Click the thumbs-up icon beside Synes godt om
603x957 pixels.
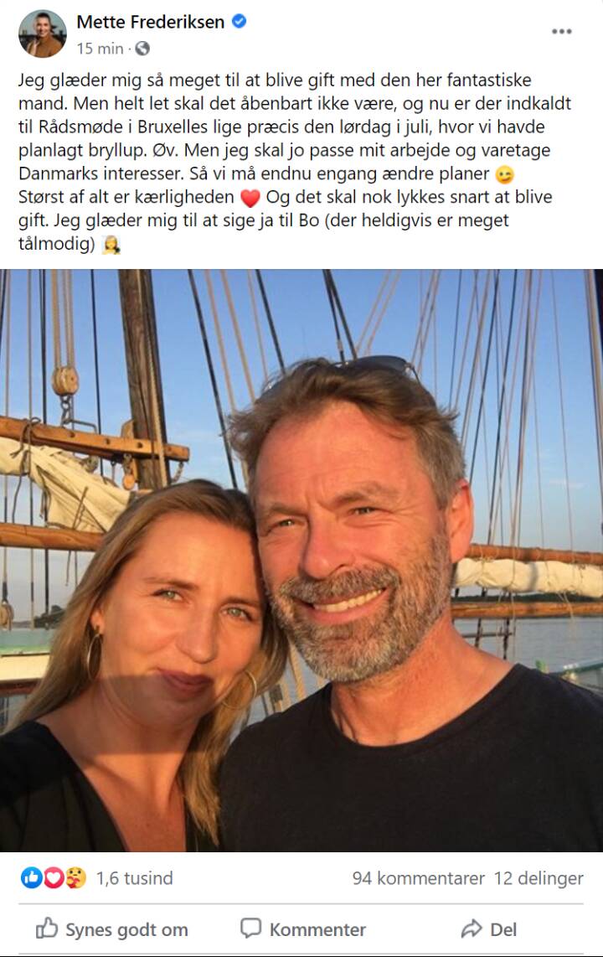[47, 929]
